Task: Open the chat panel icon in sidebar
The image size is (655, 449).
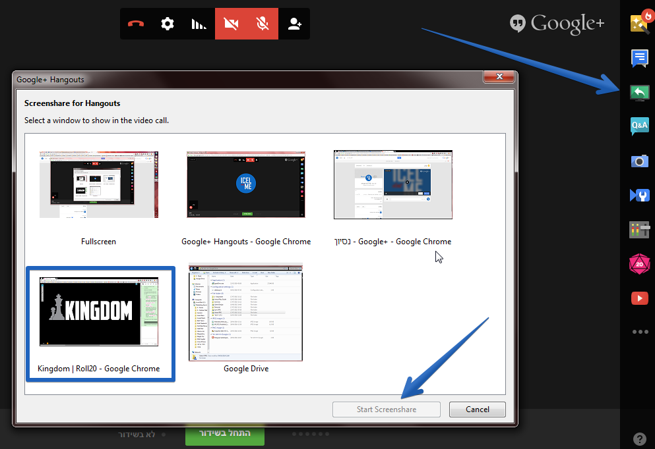Action: [640, 59]
